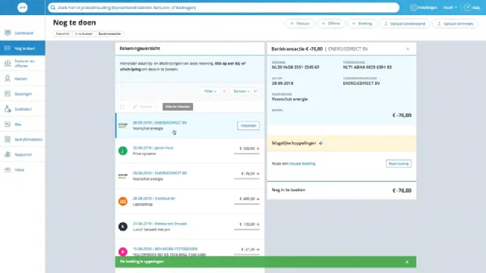Open the Boekingen sidebar item
The height and width of the screenshot is (273, 486).
pyautogui.click(x=22, y=94)
